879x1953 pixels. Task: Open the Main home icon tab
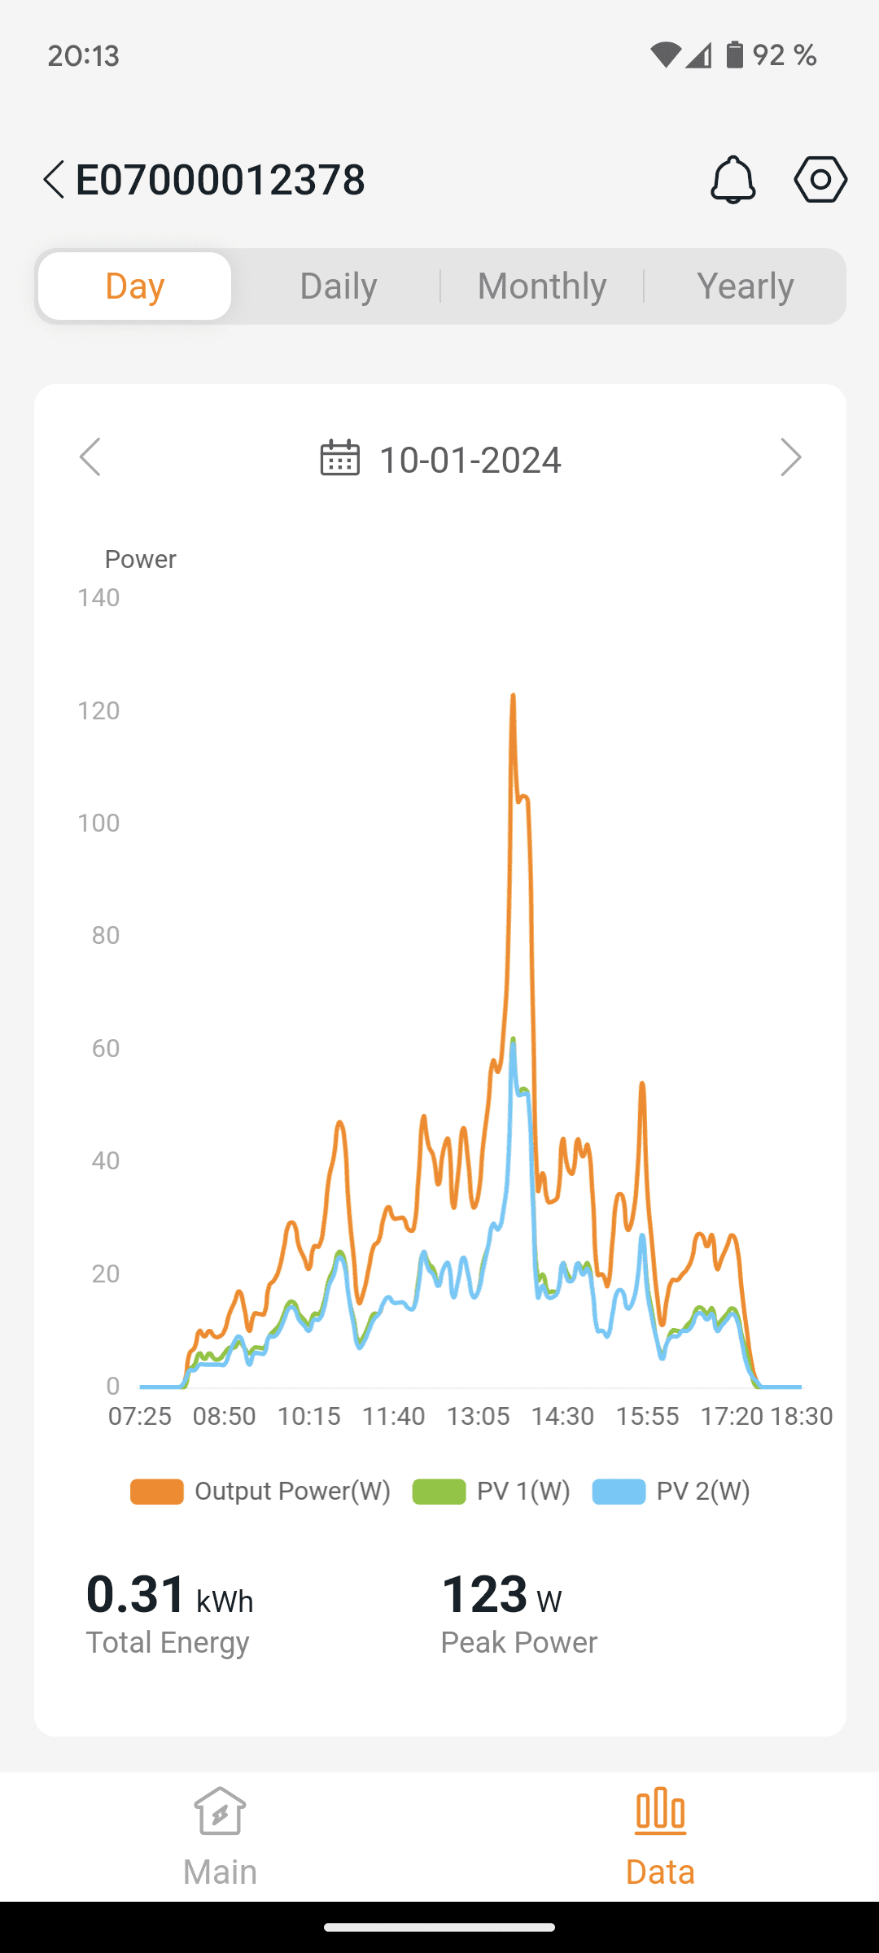[220, 1837]
